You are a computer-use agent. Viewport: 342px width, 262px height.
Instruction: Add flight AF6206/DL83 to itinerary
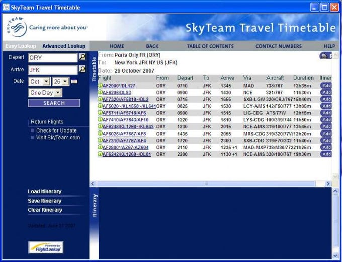(x=326, y=92)
